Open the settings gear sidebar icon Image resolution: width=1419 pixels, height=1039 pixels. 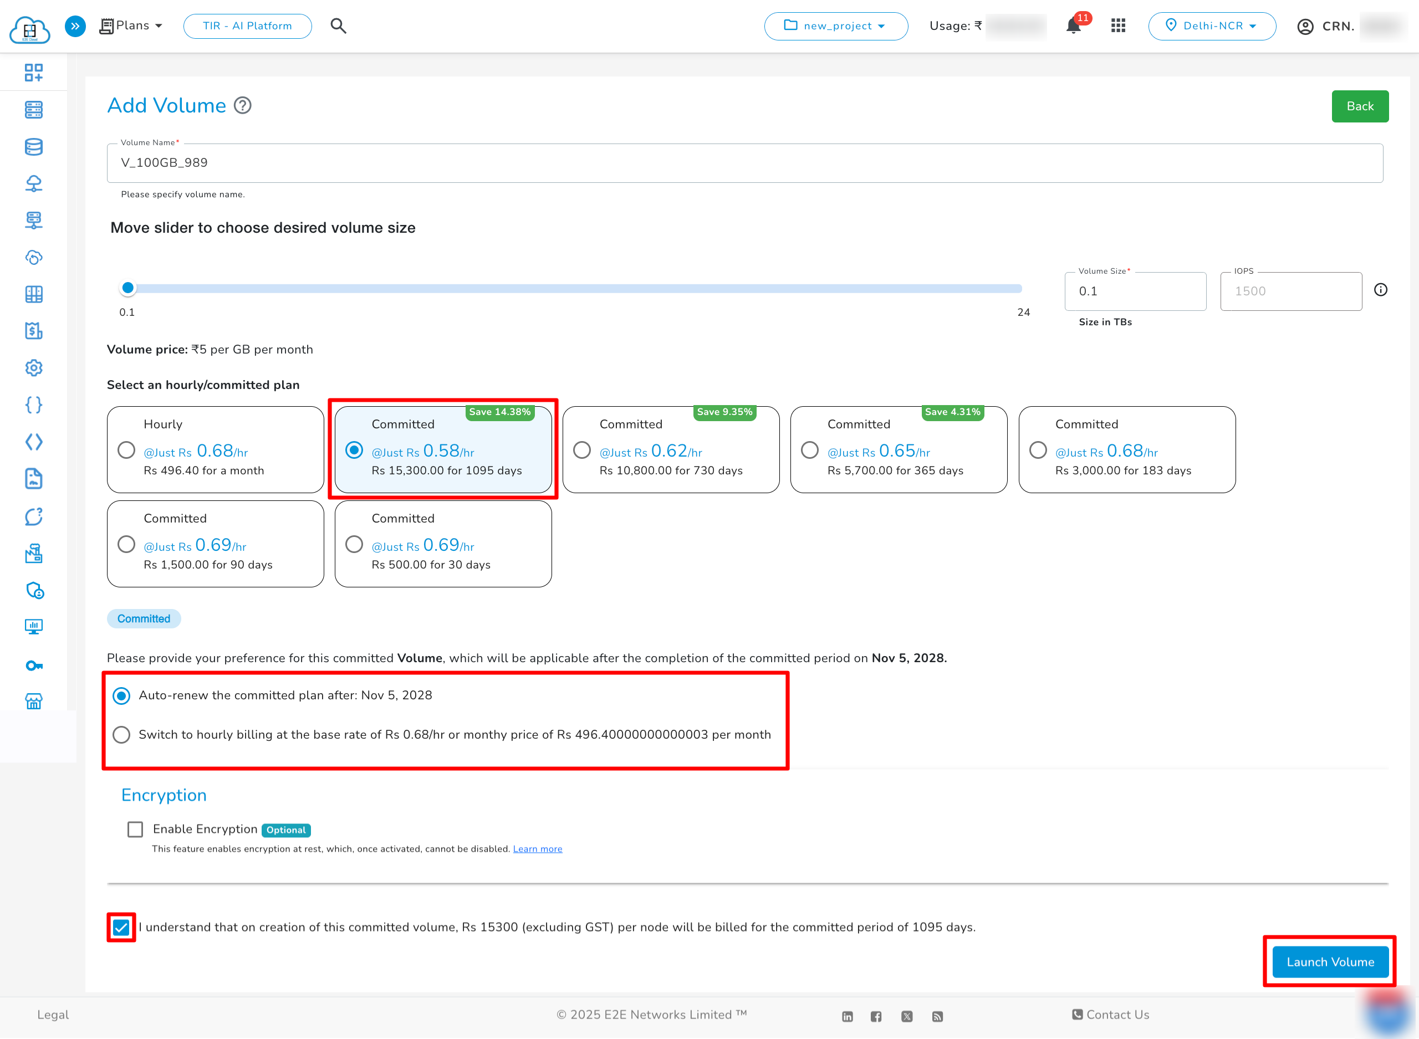[x=34, y=368]
